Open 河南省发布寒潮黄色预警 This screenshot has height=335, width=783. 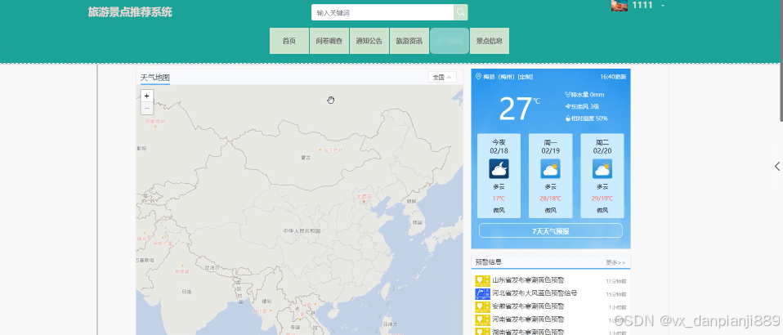pos(528,319)
